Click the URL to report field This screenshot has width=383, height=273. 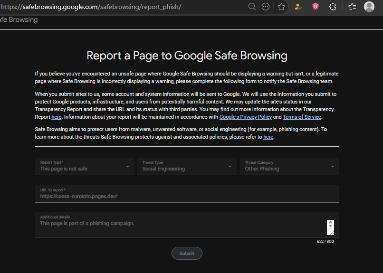[x=187, y=194]
